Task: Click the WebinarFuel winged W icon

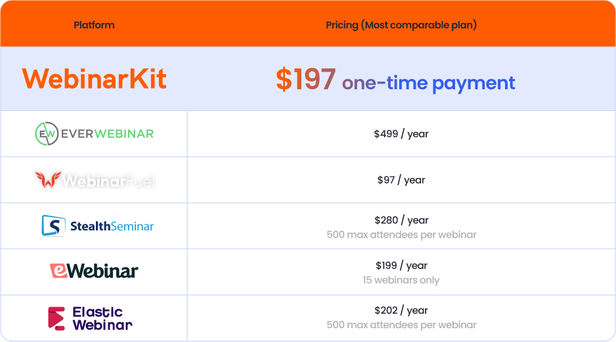Action: pos(48,180)
